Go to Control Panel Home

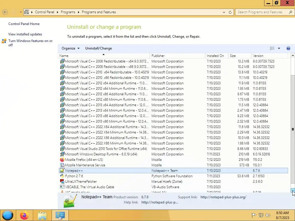(x=24, y=24)
